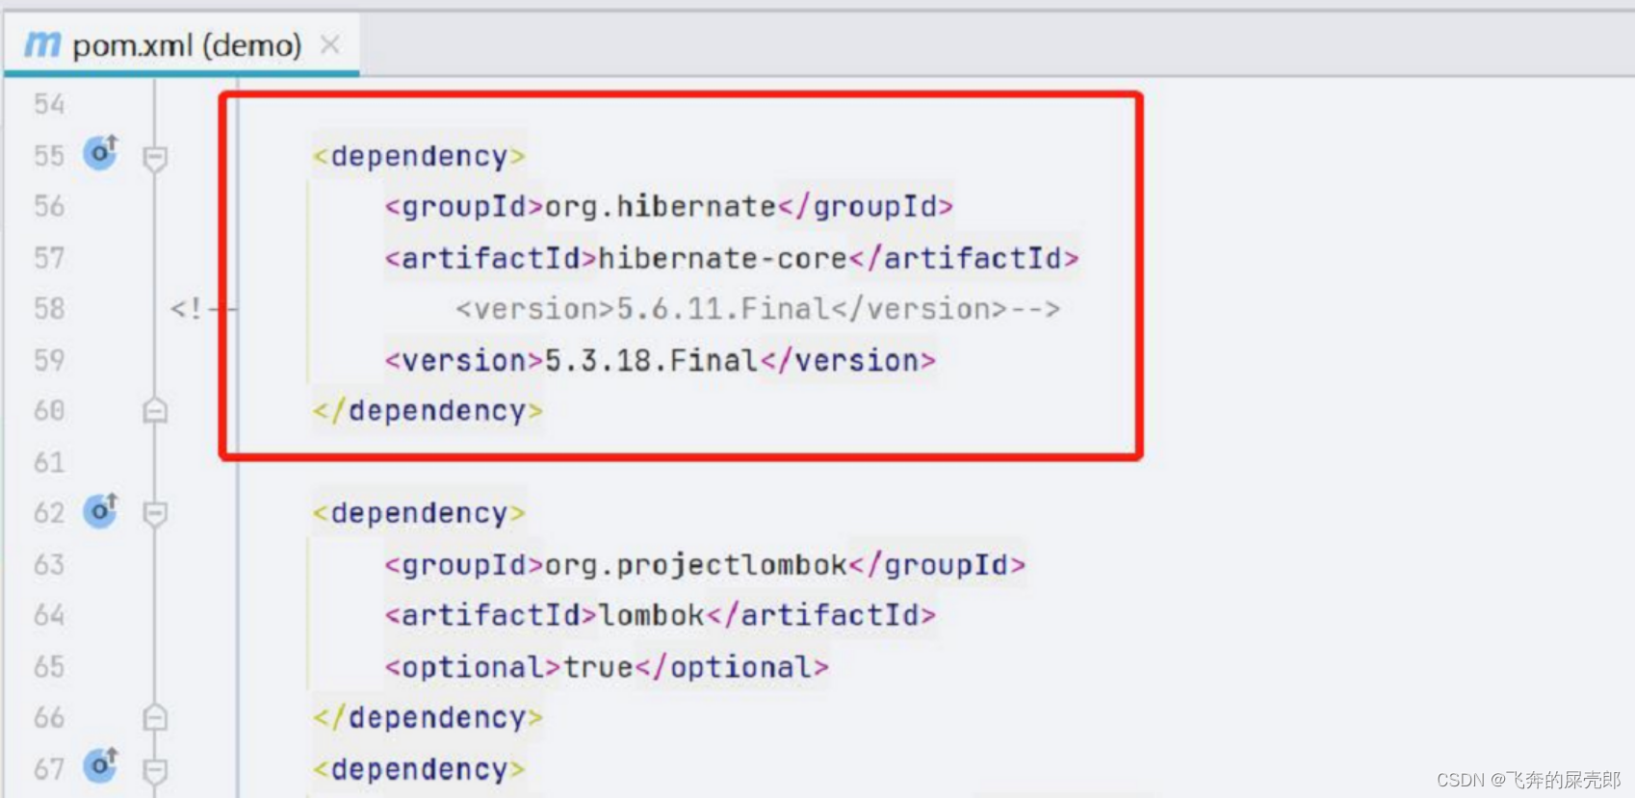This screenshot has height=798, width=1635.
Task: Click line number 57 in the gutter
Action: point(49,258)
